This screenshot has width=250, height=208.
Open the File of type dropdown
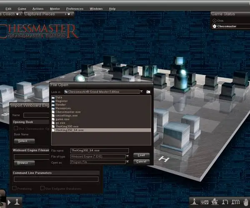tap(98, 156)
